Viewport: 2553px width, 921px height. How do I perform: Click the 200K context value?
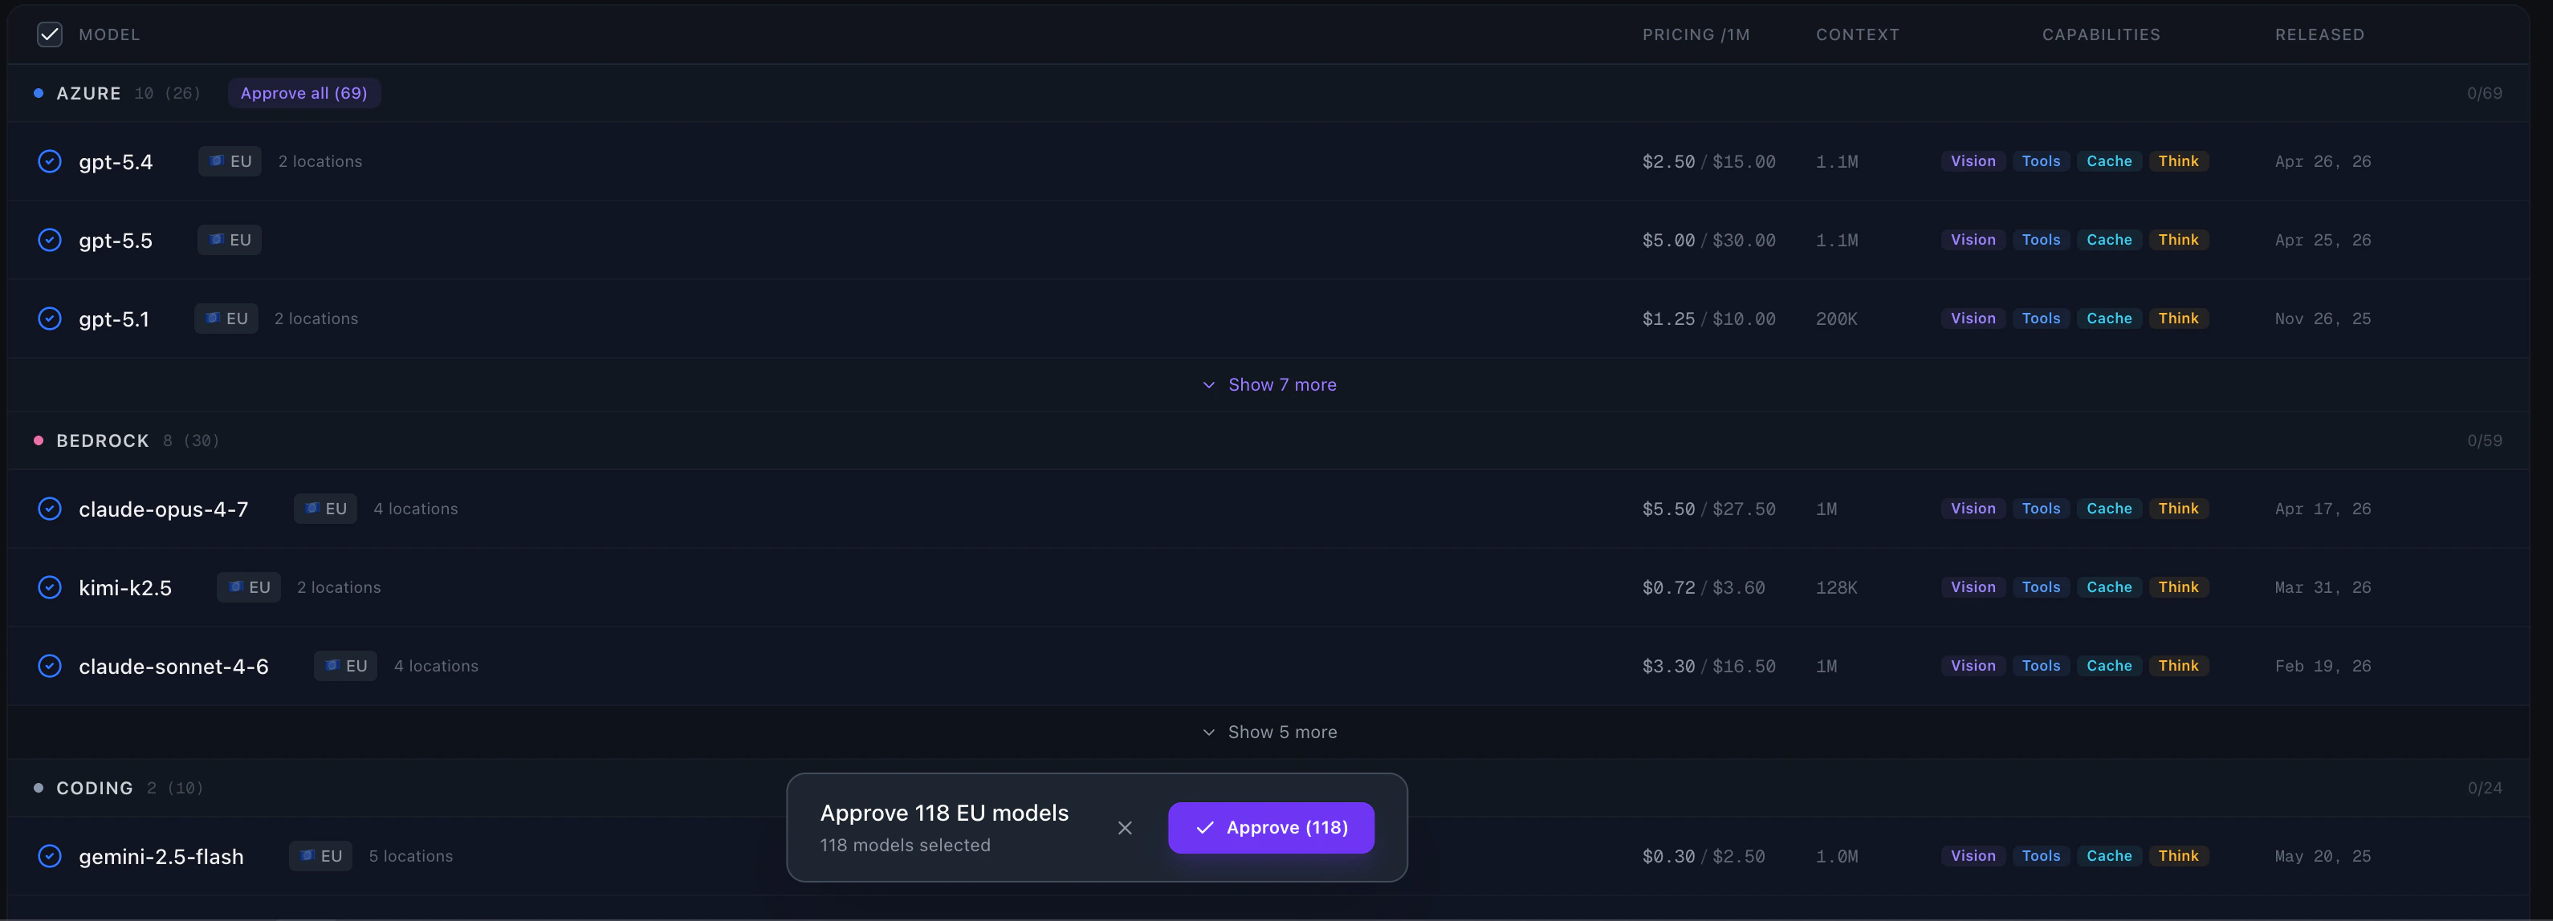point(1836,318)
